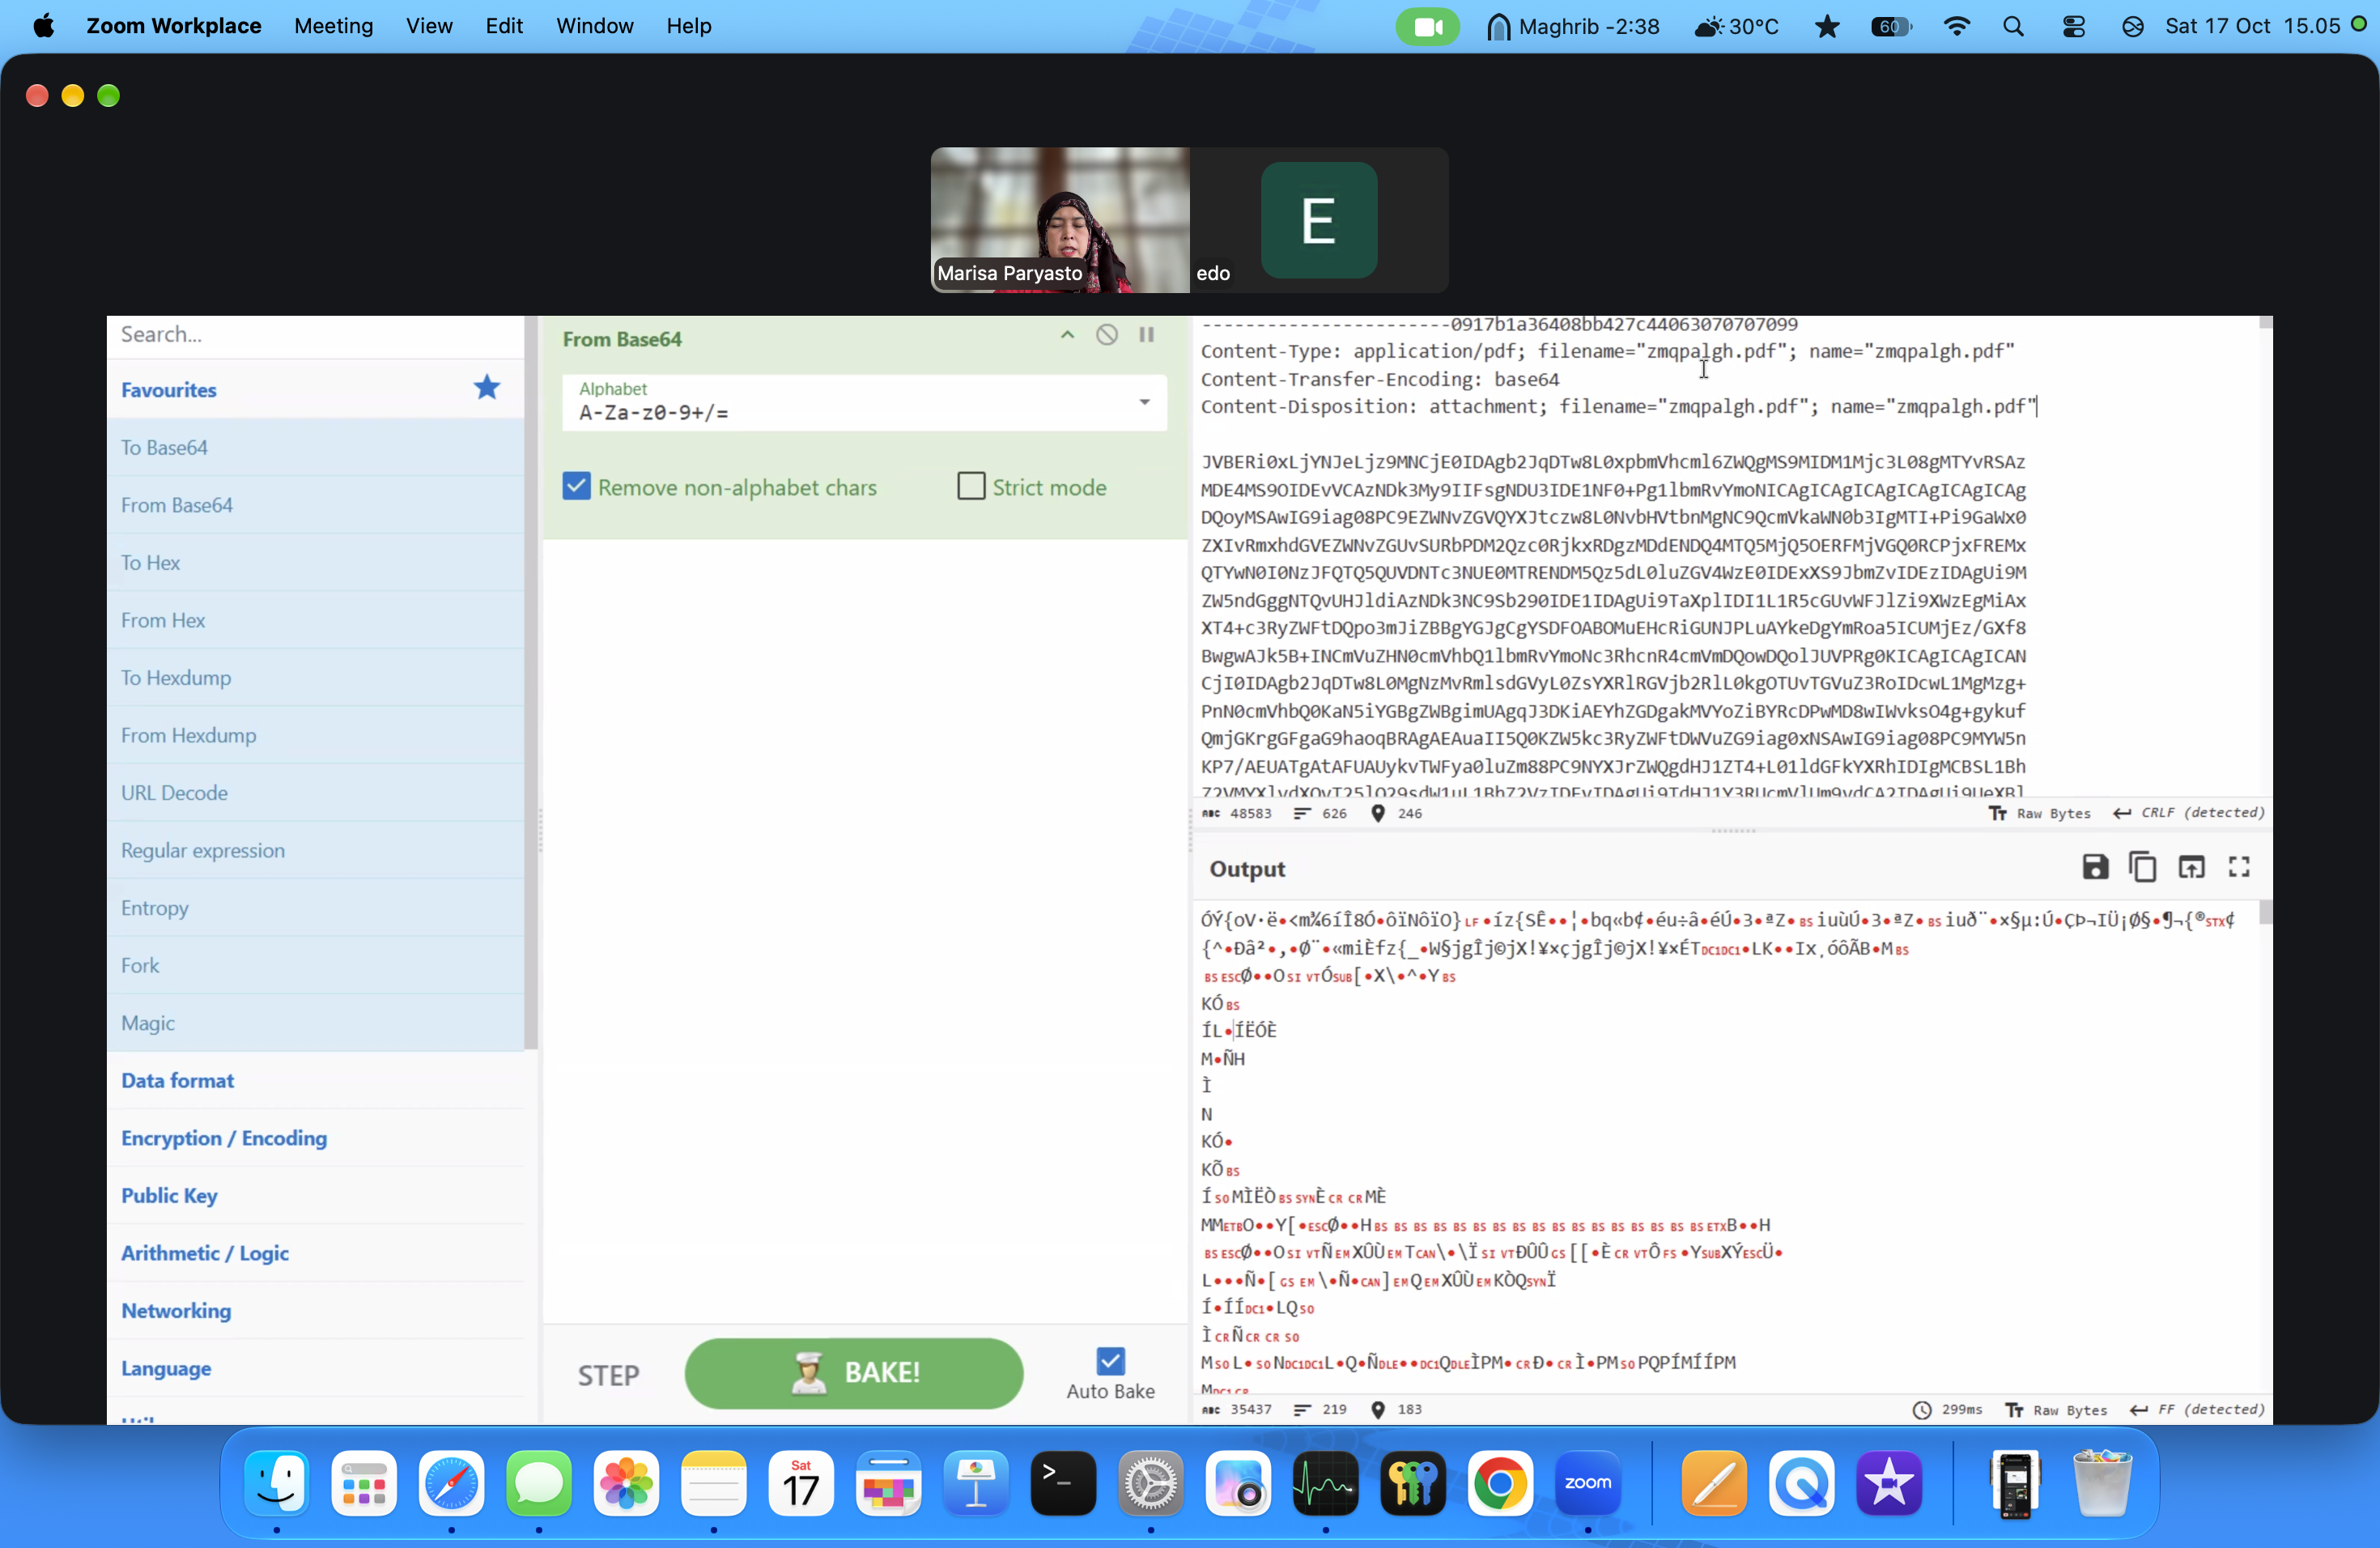This screenshot has width=2380, height=1548.
Task: Click the STEP button
Action: pyautogui.click(x=608, y=1375)
